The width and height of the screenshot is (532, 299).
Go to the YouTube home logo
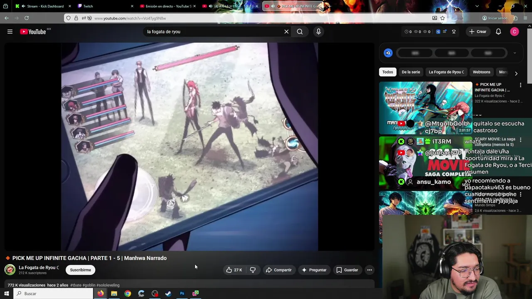33,32
